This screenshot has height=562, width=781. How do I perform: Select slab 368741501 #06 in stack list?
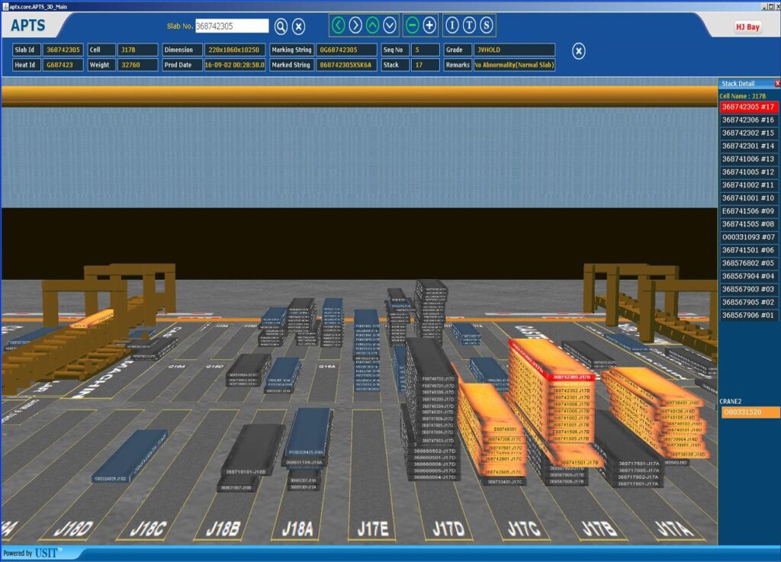click(749, 250)
